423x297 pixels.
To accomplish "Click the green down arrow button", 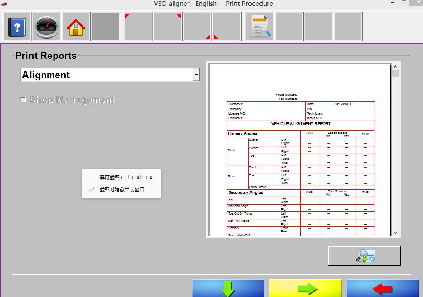I will pos(228,288).
